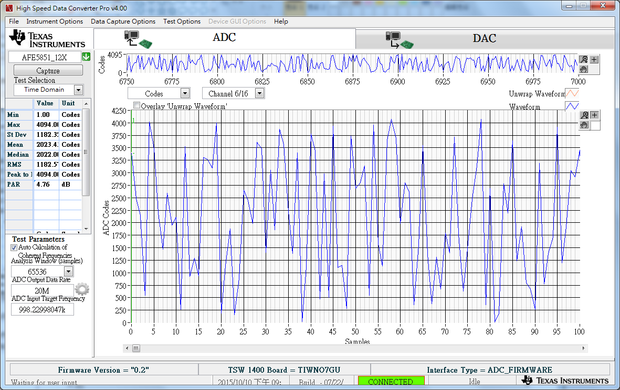Open the File menu
Image resolution: width=620 pixels, height=390 pixels.
point(14,21)
